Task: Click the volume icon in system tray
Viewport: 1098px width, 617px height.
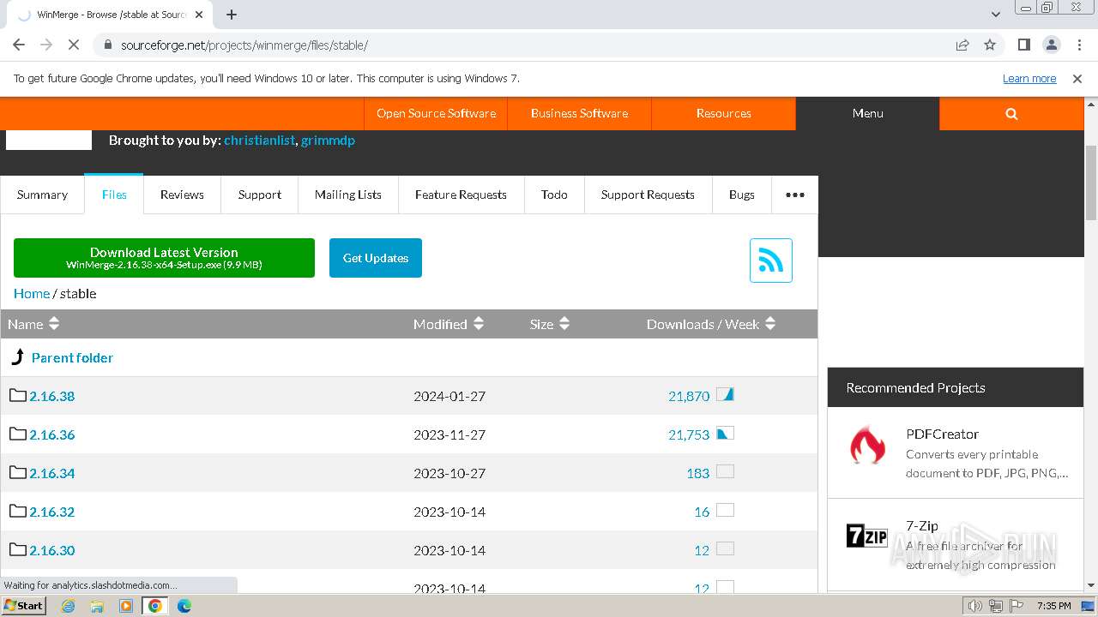Action: coord(974,606)
